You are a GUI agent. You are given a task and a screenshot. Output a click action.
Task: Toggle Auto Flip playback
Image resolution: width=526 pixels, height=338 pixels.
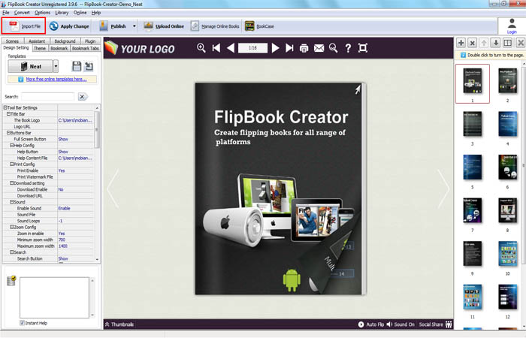tap(371, 324)
